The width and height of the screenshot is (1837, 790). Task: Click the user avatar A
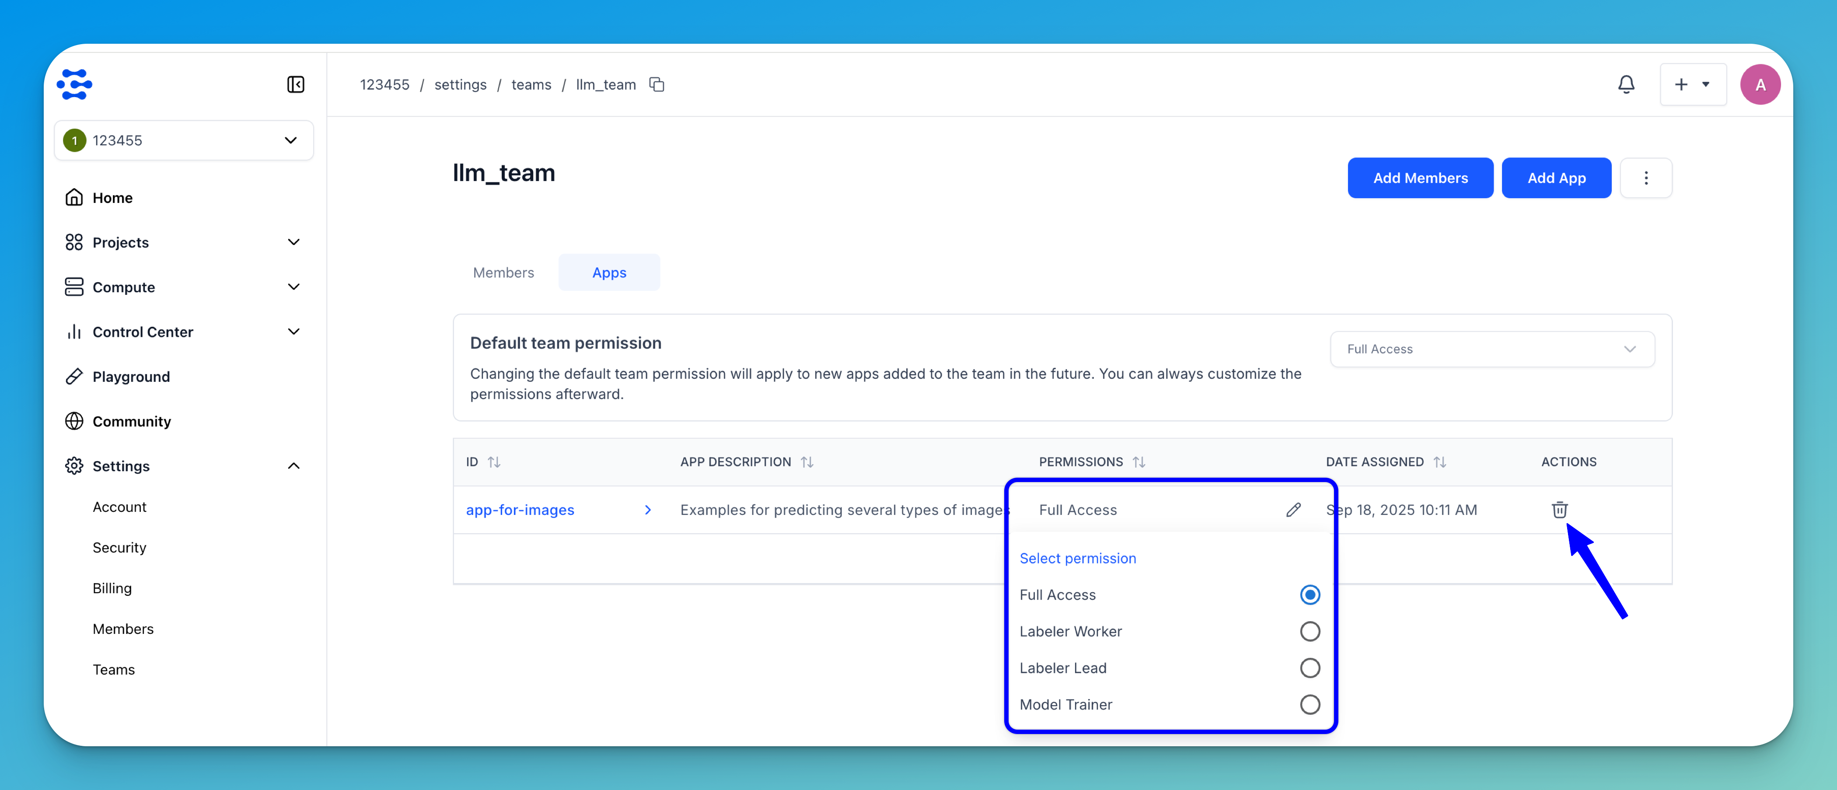coord(1760,85)
